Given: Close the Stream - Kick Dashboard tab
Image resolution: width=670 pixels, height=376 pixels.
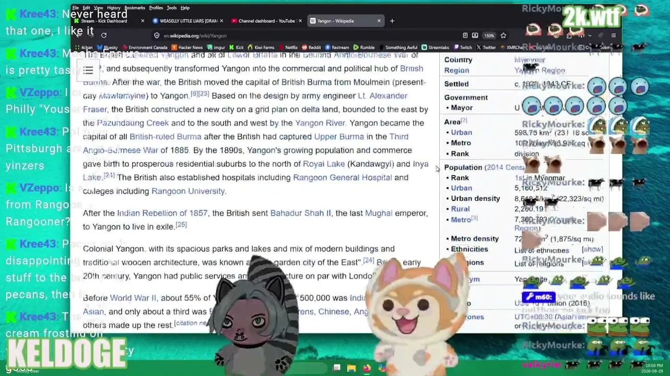Looking at the screenshot, I should click(x=143, y=21).
